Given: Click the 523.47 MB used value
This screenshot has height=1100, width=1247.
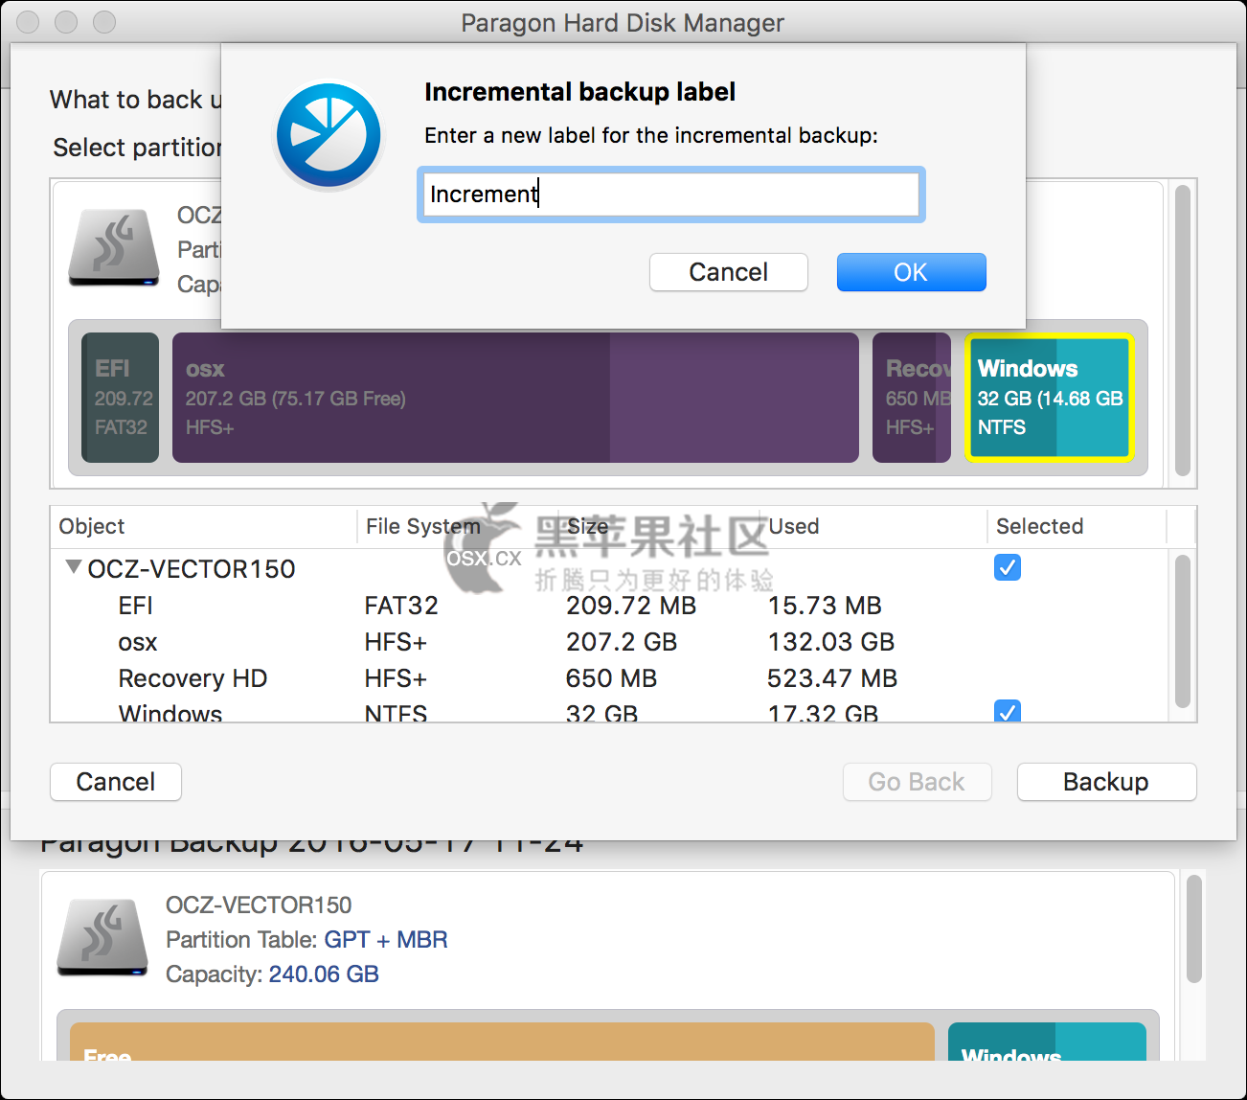Looking at the screenshot, I should click(x=832, y=678).
